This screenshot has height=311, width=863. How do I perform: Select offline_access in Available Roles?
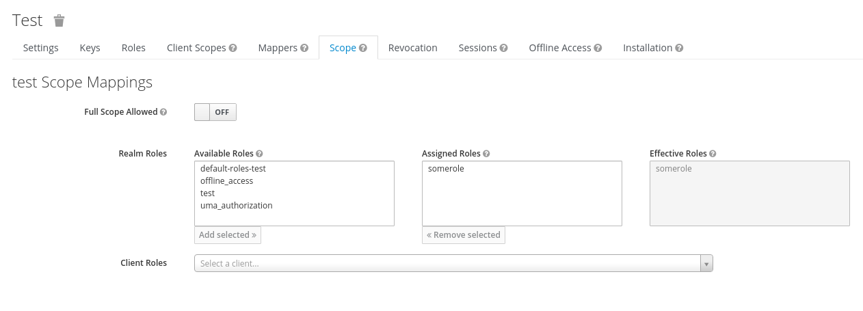coord(227,181)
